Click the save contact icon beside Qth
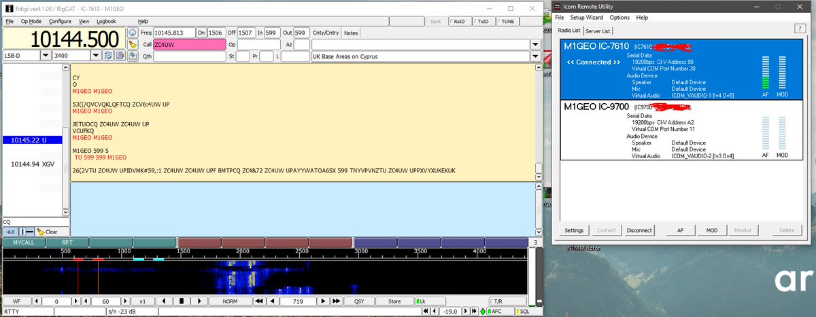The image size is (816, 317). 133,56
